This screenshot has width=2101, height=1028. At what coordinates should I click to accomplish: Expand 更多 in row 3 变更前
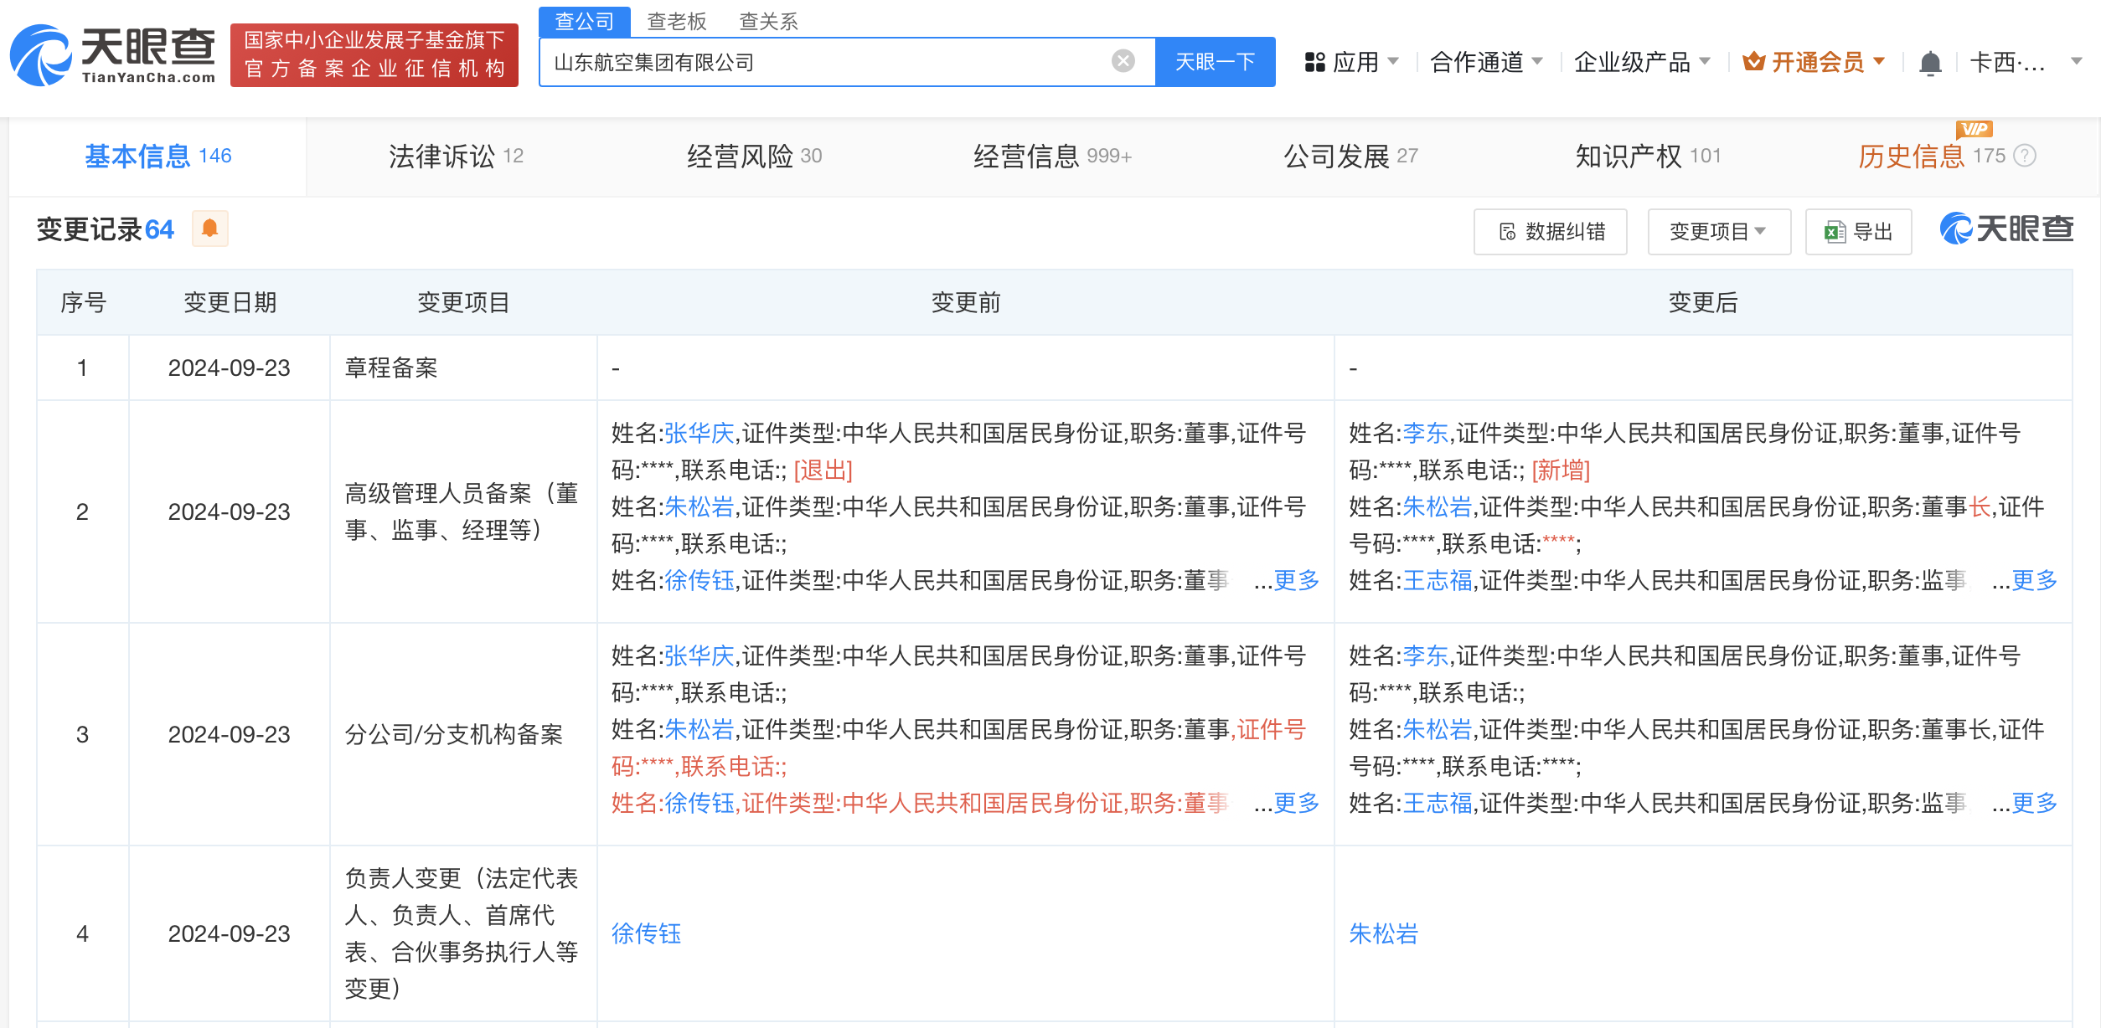[x=1296, y=804]
